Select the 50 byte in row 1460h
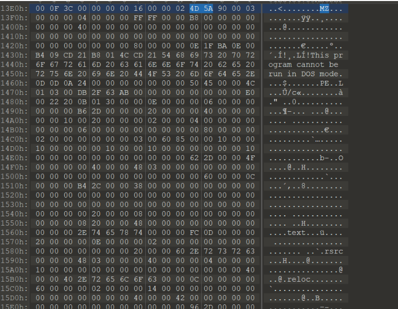This screenshot has width=398, height=309. click(x=194, y=83)
